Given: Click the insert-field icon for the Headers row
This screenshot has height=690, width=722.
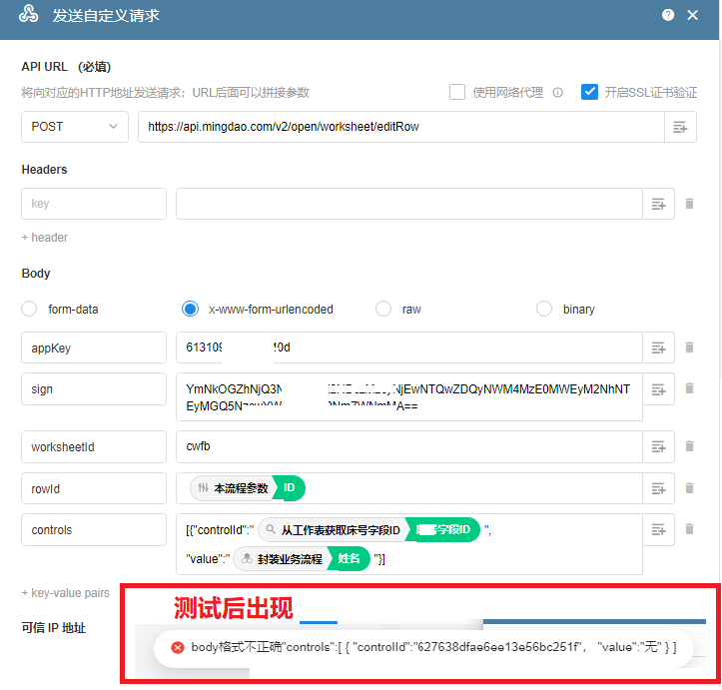Looking at the screenshot, I should [x=658, y=204].
